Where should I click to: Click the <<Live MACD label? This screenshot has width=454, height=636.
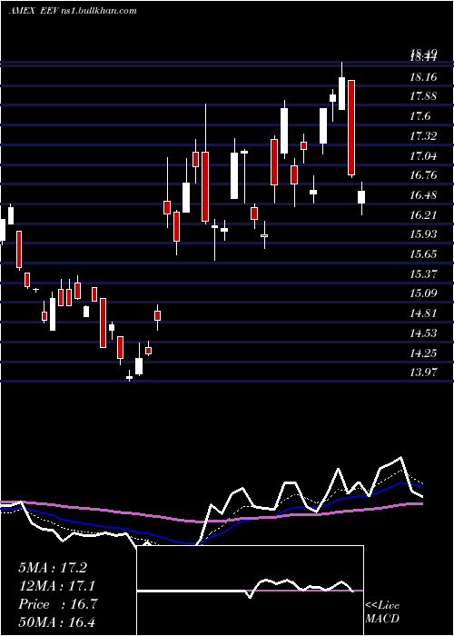pos(382,611)
